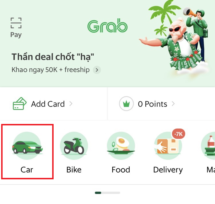This screenshot has width=215, height=204.
Task: Tap the mascot promo banner illustration
Action: 173,37
